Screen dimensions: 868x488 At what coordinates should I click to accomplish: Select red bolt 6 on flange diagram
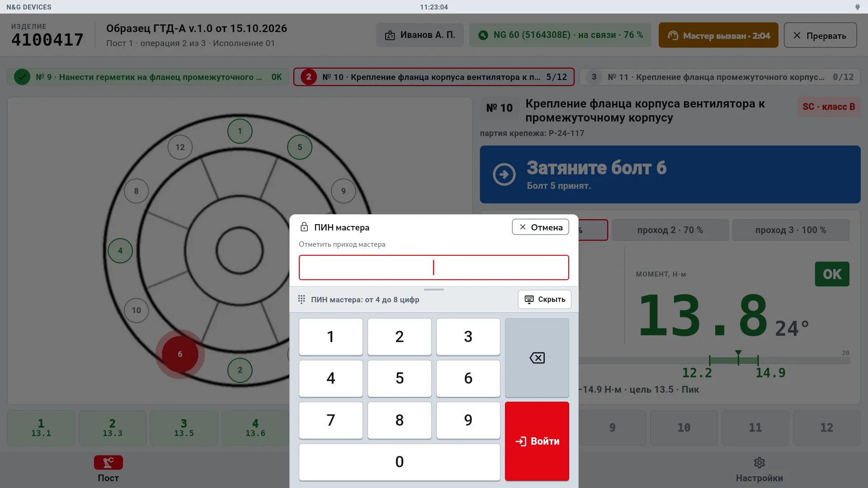tap(180, 354)
